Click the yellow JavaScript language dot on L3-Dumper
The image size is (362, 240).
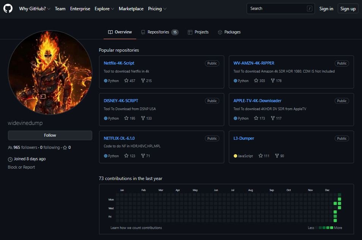coord(235,156)
